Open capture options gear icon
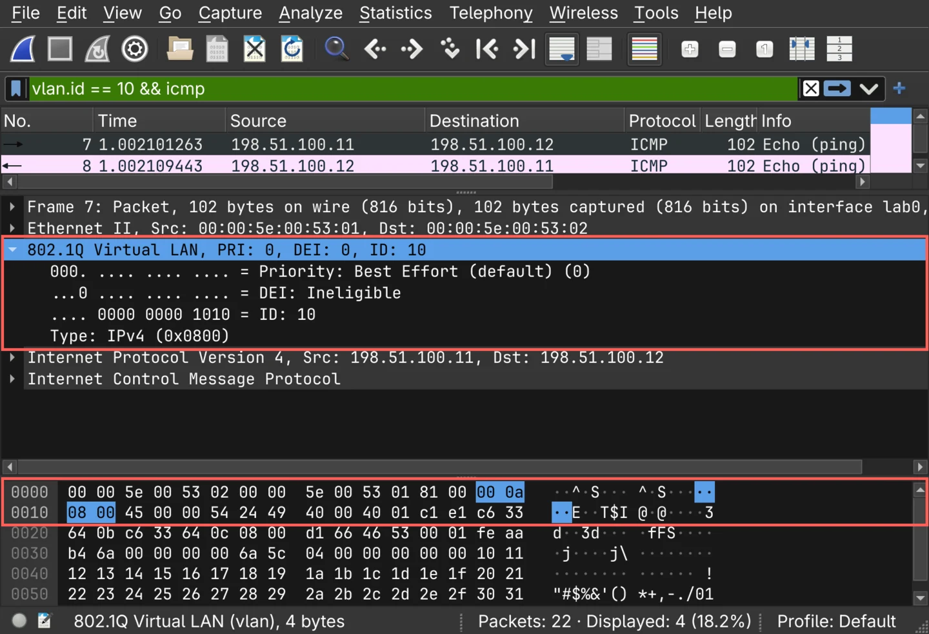Screen dimensions: 929x634 tap(135, 49)
